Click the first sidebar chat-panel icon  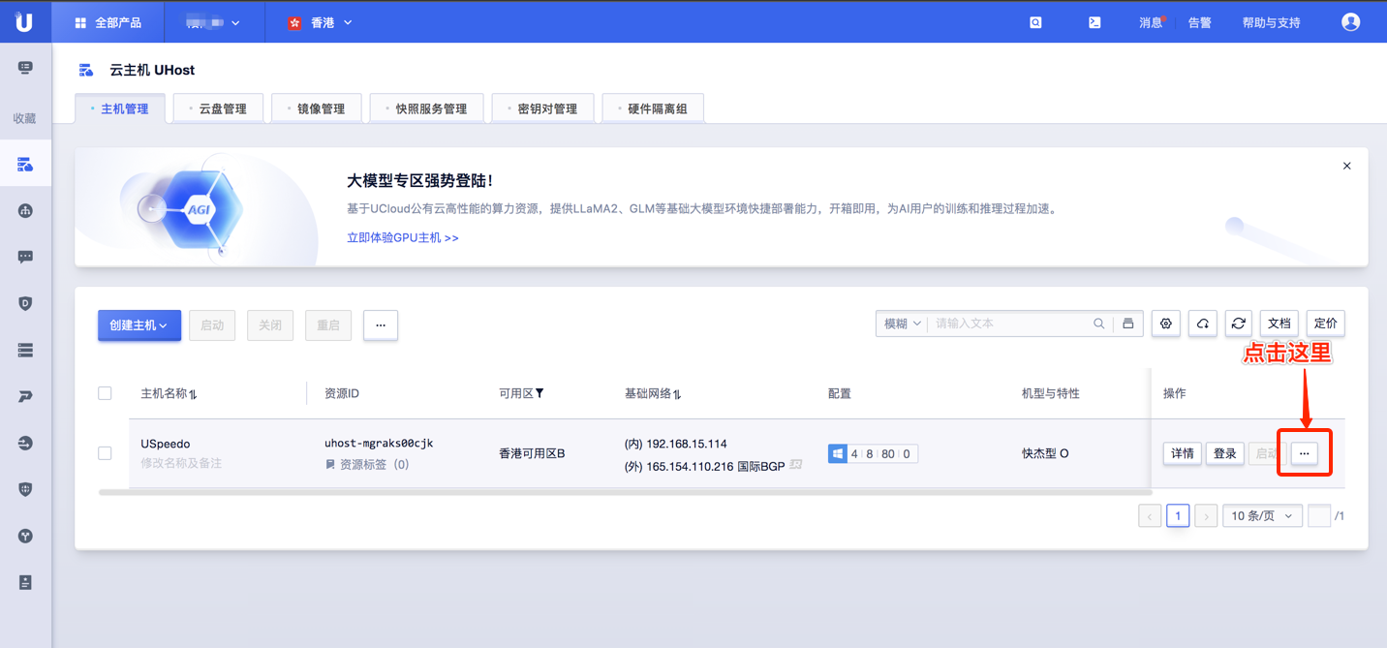tap(25, 68)
